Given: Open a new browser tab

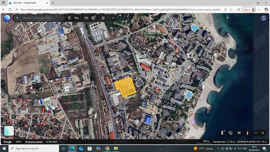Looking at the screenshot, I should pos(53,3).
